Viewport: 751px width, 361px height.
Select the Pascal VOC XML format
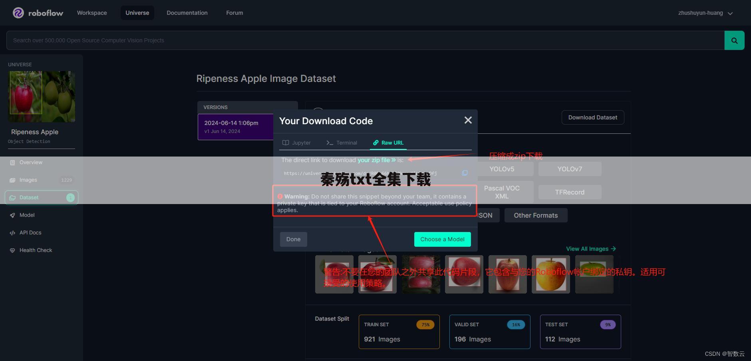click(x=502, y=192)
